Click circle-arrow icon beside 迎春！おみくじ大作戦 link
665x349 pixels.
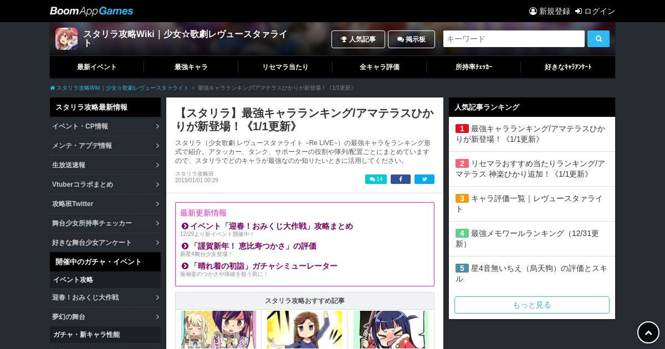tap(185, 226)
